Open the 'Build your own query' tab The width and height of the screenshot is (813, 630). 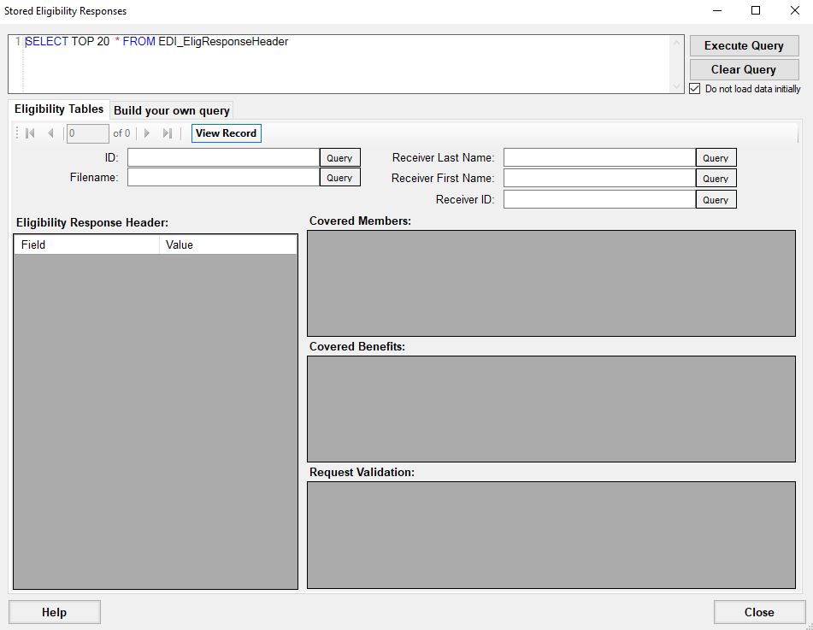point(172,110)
